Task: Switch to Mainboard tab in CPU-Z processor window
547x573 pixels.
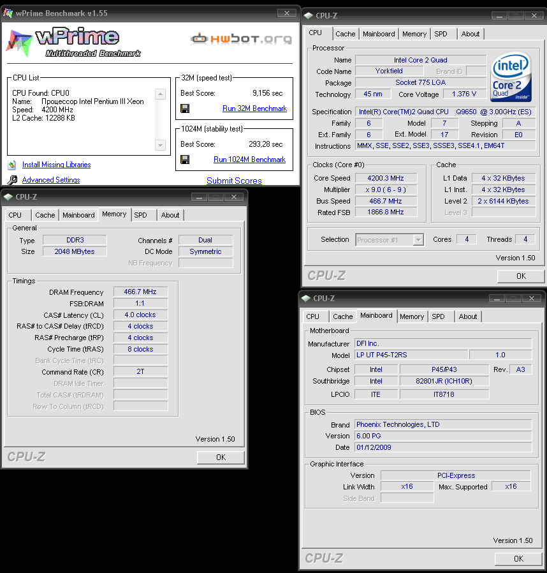Action: [379, 34]
